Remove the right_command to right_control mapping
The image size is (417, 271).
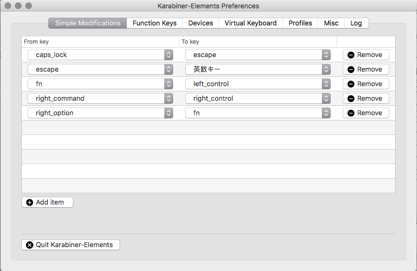click(x=366, y=99)
